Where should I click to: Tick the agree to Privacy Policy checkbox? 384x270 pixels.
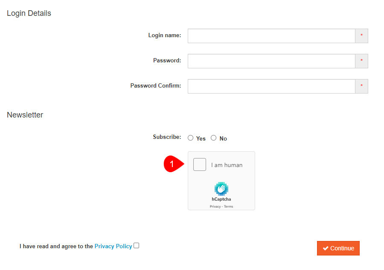point(136,246)
